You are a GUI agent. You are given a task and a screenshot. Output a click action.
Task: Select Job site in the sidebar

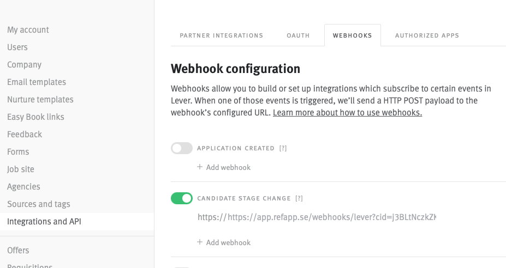21,169
